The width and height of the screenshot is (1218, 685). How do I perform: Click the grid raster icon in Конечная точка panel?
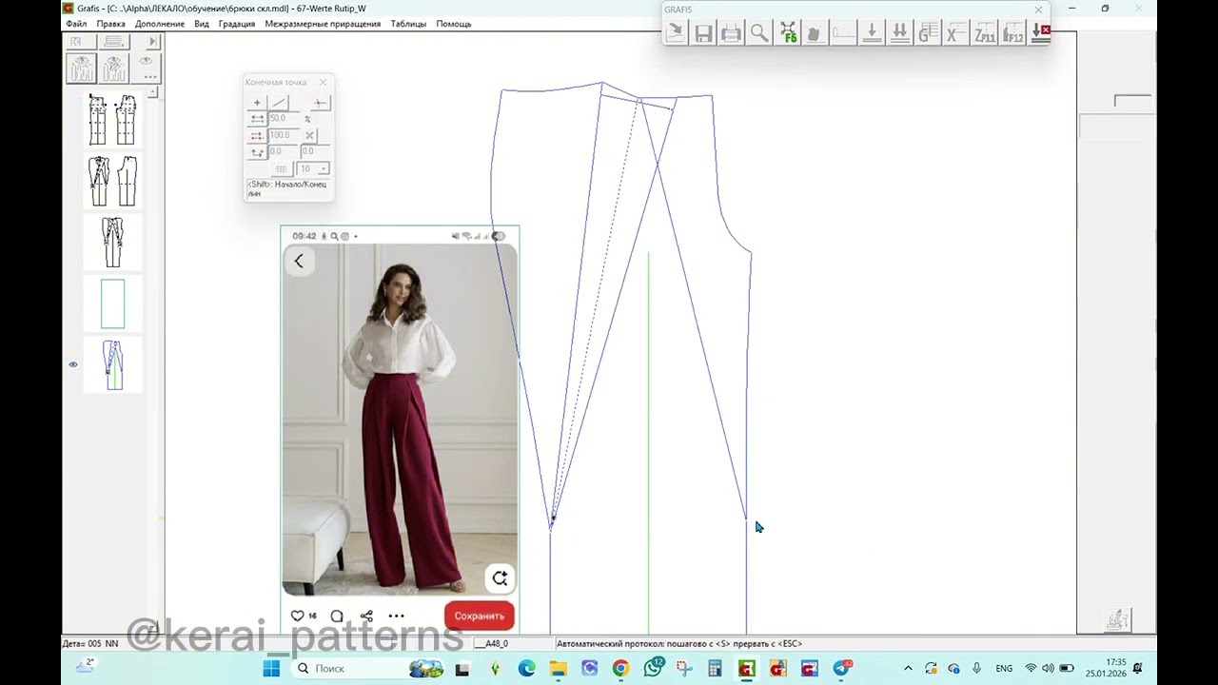pyautogui.click(x=281, y=168)
